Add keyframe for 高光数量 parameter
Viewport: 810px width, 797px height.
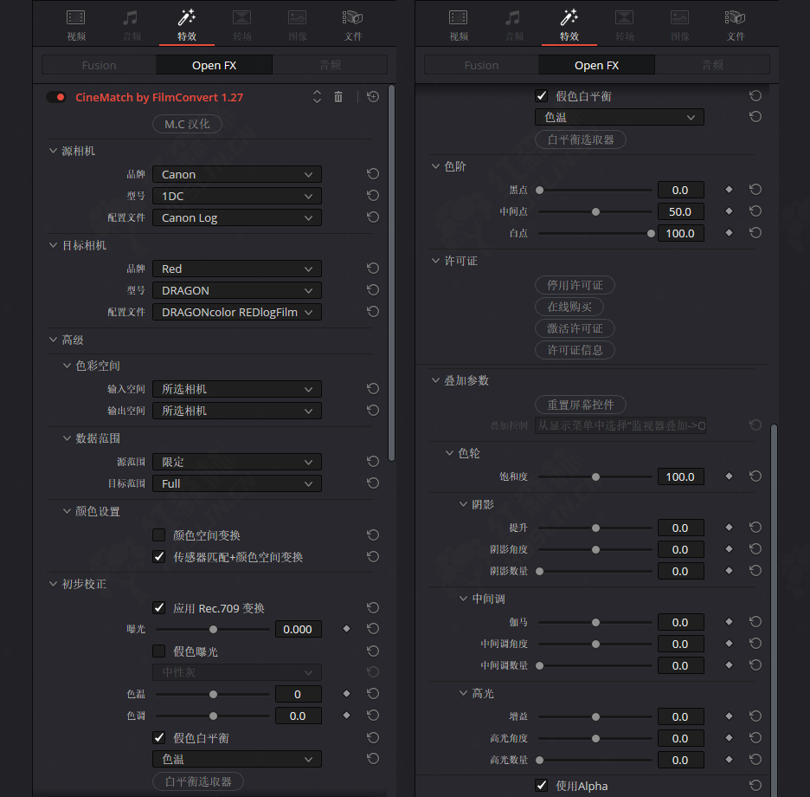729,760
